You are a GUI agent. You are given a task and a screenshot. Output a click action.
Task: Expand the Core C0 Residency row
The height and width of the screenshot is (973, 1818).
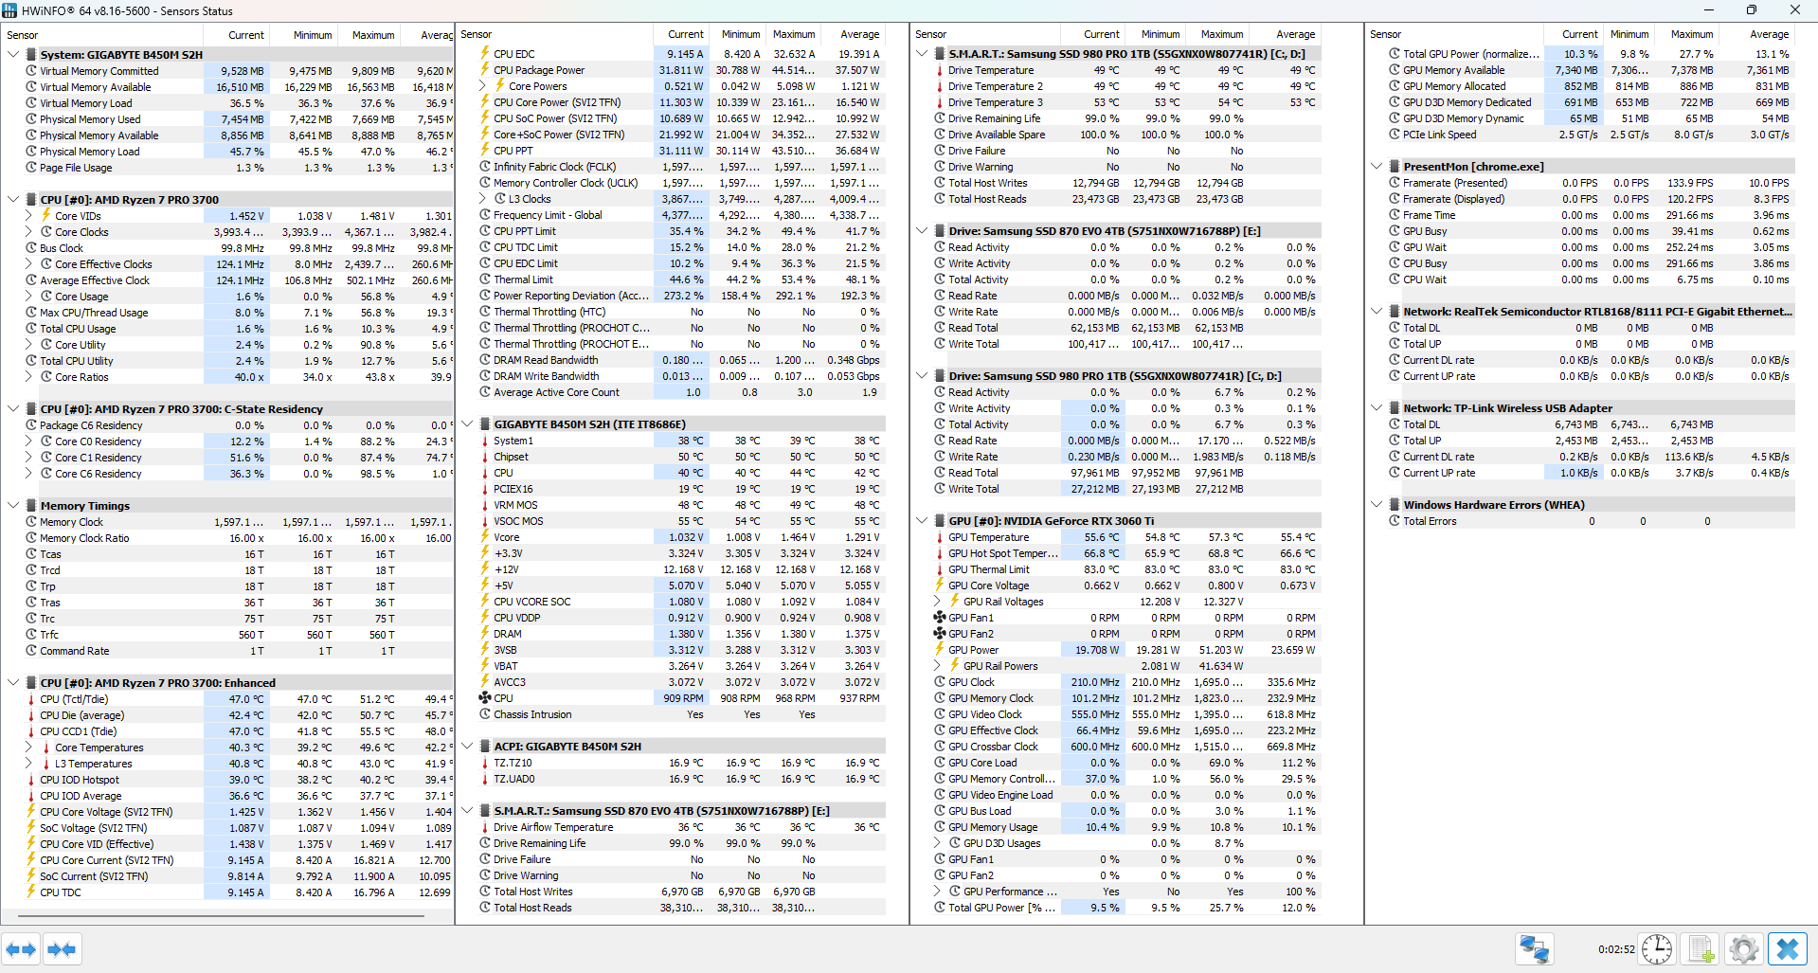point(28,441)
